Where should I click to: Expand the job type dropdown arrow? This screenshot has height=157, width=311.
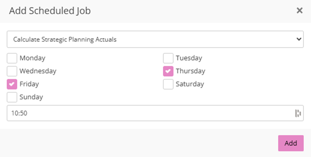[x=298, y=39]
